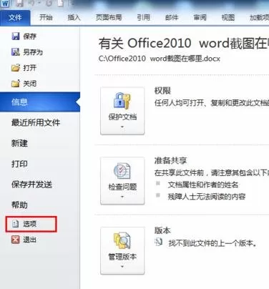This screenshot has height=289, width=269.
Task: Click the 有关 Office2010 document title
Action: pos(184,43)
